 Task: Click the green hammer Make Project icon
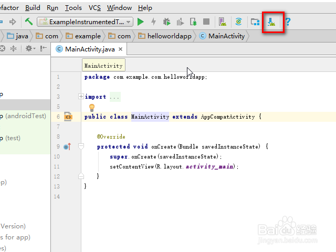coord(29,22)
